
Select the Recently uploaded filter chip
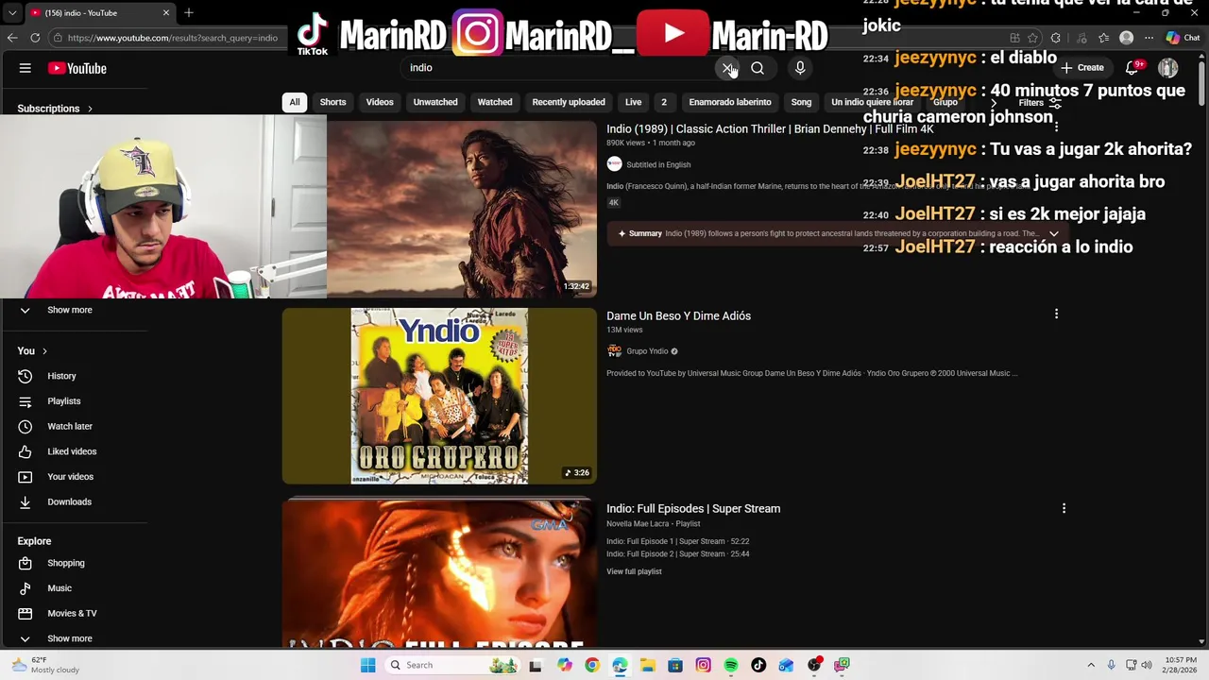pos(569,102)
